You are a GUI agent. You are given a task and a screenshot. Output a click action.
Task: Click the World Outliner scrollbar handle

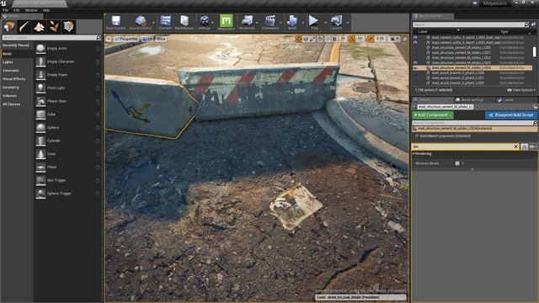tap(534, 51)
